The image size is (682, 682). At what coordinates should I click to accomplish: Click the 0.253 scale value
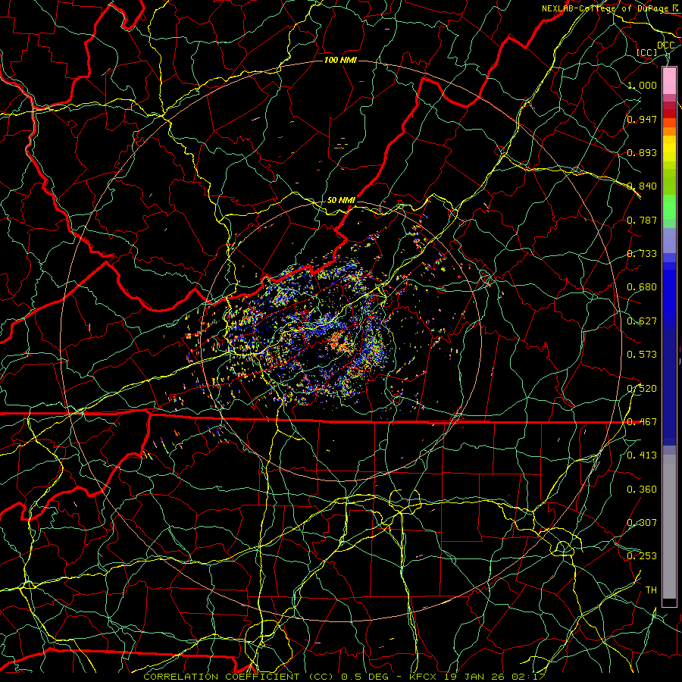coord(642,556)
